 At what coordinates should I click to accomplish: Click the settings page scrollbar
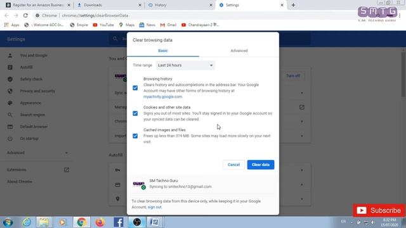pyautogui.click(x=403, y=74)
